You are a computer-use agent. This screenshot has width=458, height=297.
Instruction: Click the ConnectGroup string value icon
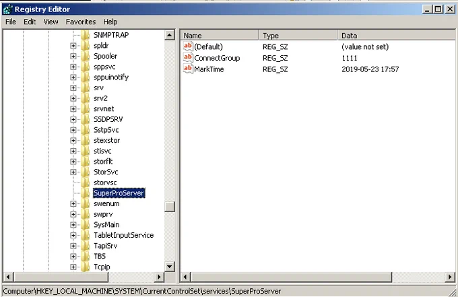coord(188,58)
